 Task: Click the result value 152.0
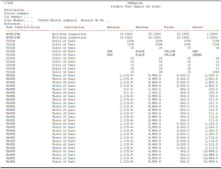point(213,103)
